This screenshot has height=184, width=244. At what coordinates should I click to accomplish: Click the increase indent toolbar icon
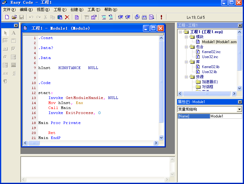pyautogui.click(x=120, y=17)
